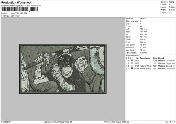The image size is (176, 124).
Task: Click the embroidery design preview image
Action: coord(63,69)
